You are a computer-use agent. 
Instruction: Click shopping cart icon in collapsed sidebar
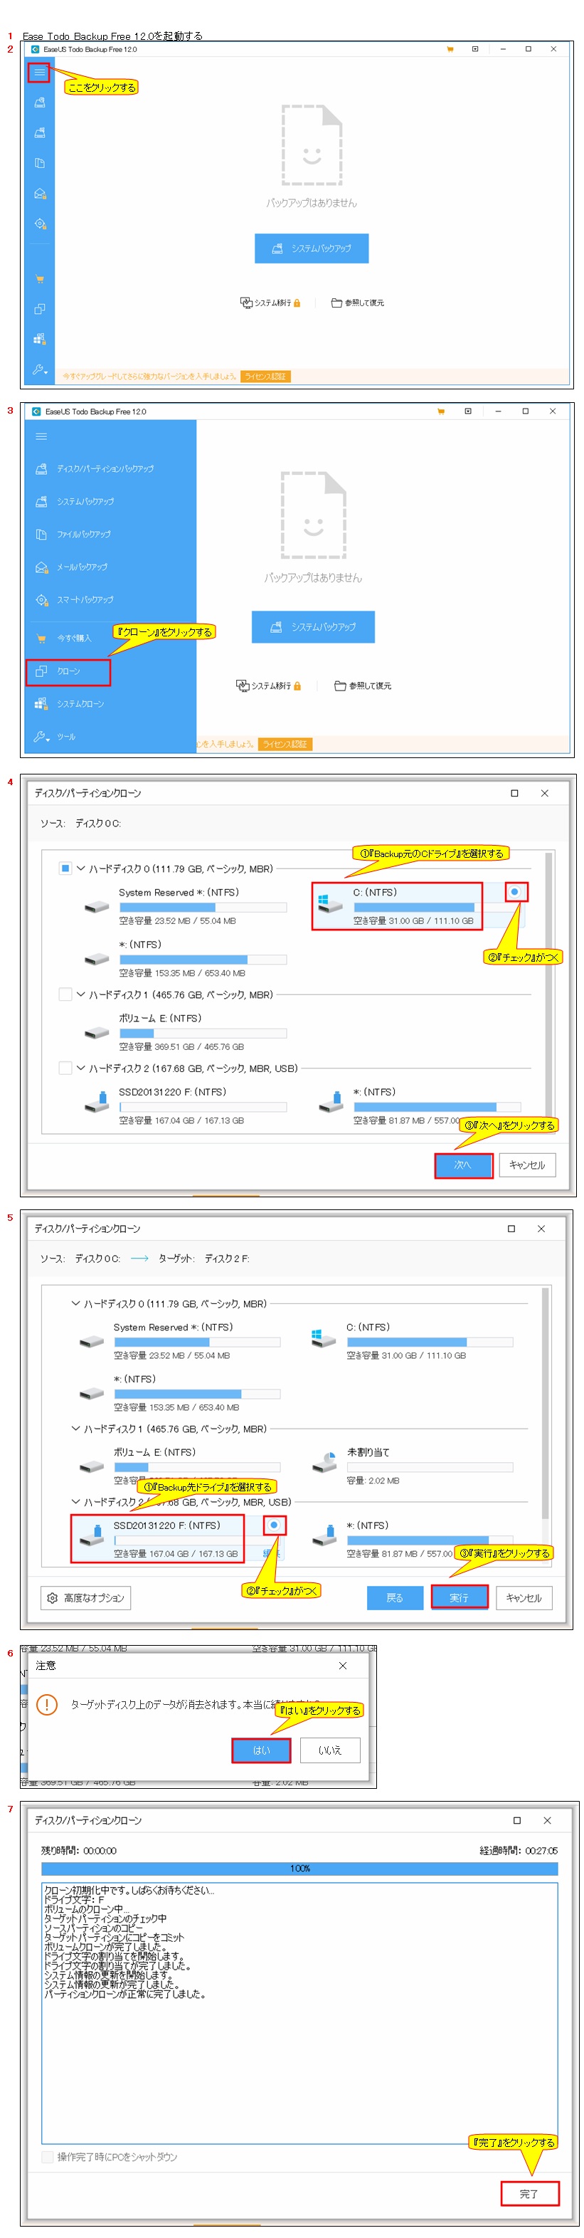[x=39, y=279]
